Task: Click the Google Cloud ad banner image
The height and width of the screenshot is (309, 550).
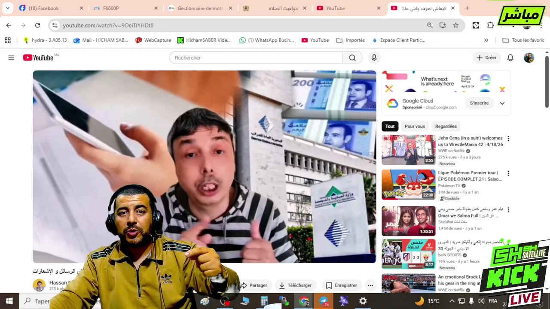Action: (x=446, y=82)
